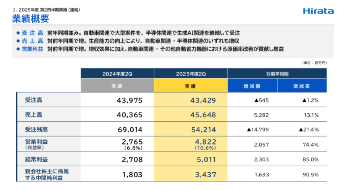Image resolution: width=348 pixels, height=190 pixels.
Task: Click the yellow 実績 header cell
Action: coord(191,86)
